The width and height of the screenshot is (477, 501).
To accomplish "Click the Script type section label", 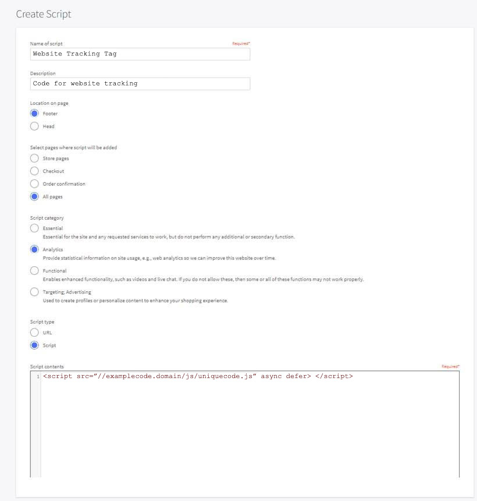I will pyautogui.click(x=42, y=322).
